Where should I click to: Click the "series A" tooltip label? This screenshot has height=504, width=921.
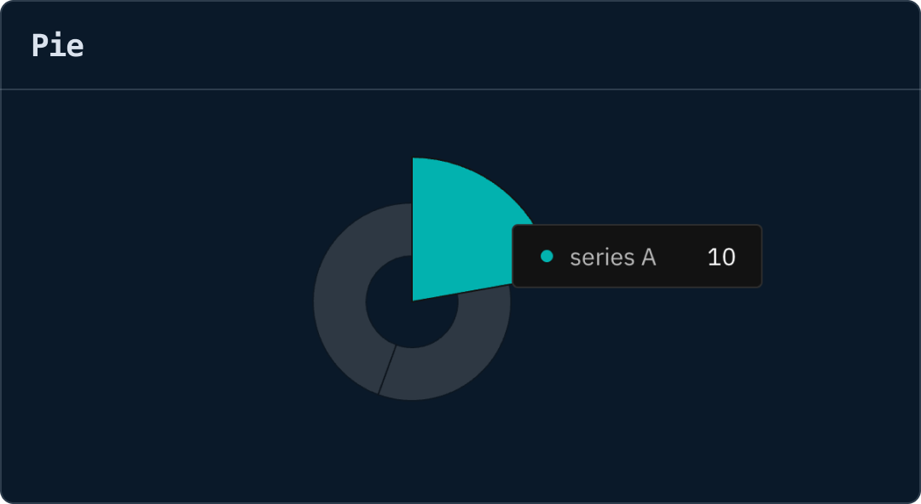[x=612, y=257]
